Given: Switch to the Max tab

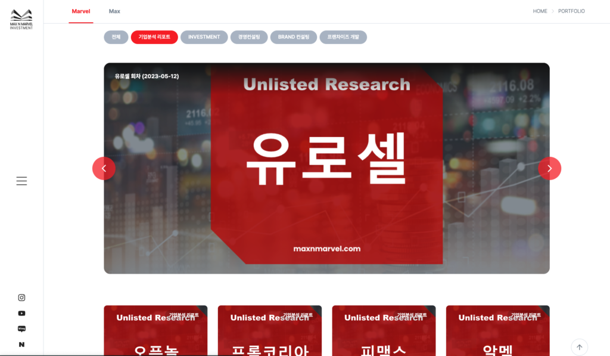Looking at the screenshot, I should click(114, 11).
